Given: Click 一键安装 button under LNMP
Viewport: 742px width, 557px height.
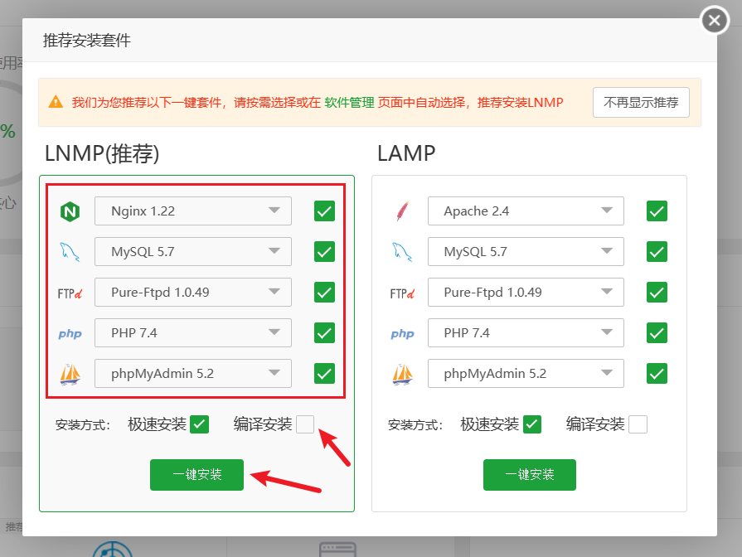Looking at the screenshot, I should (x=196, y=475).
